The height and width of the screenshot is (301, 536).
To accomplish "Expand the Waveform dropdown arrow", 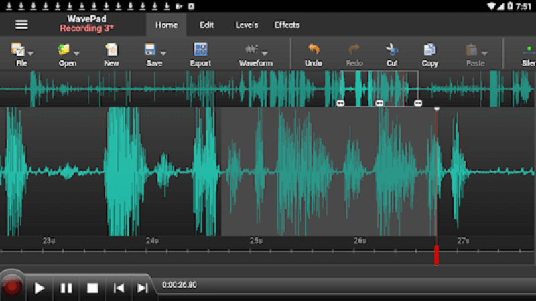I will (x=265, y=54).
